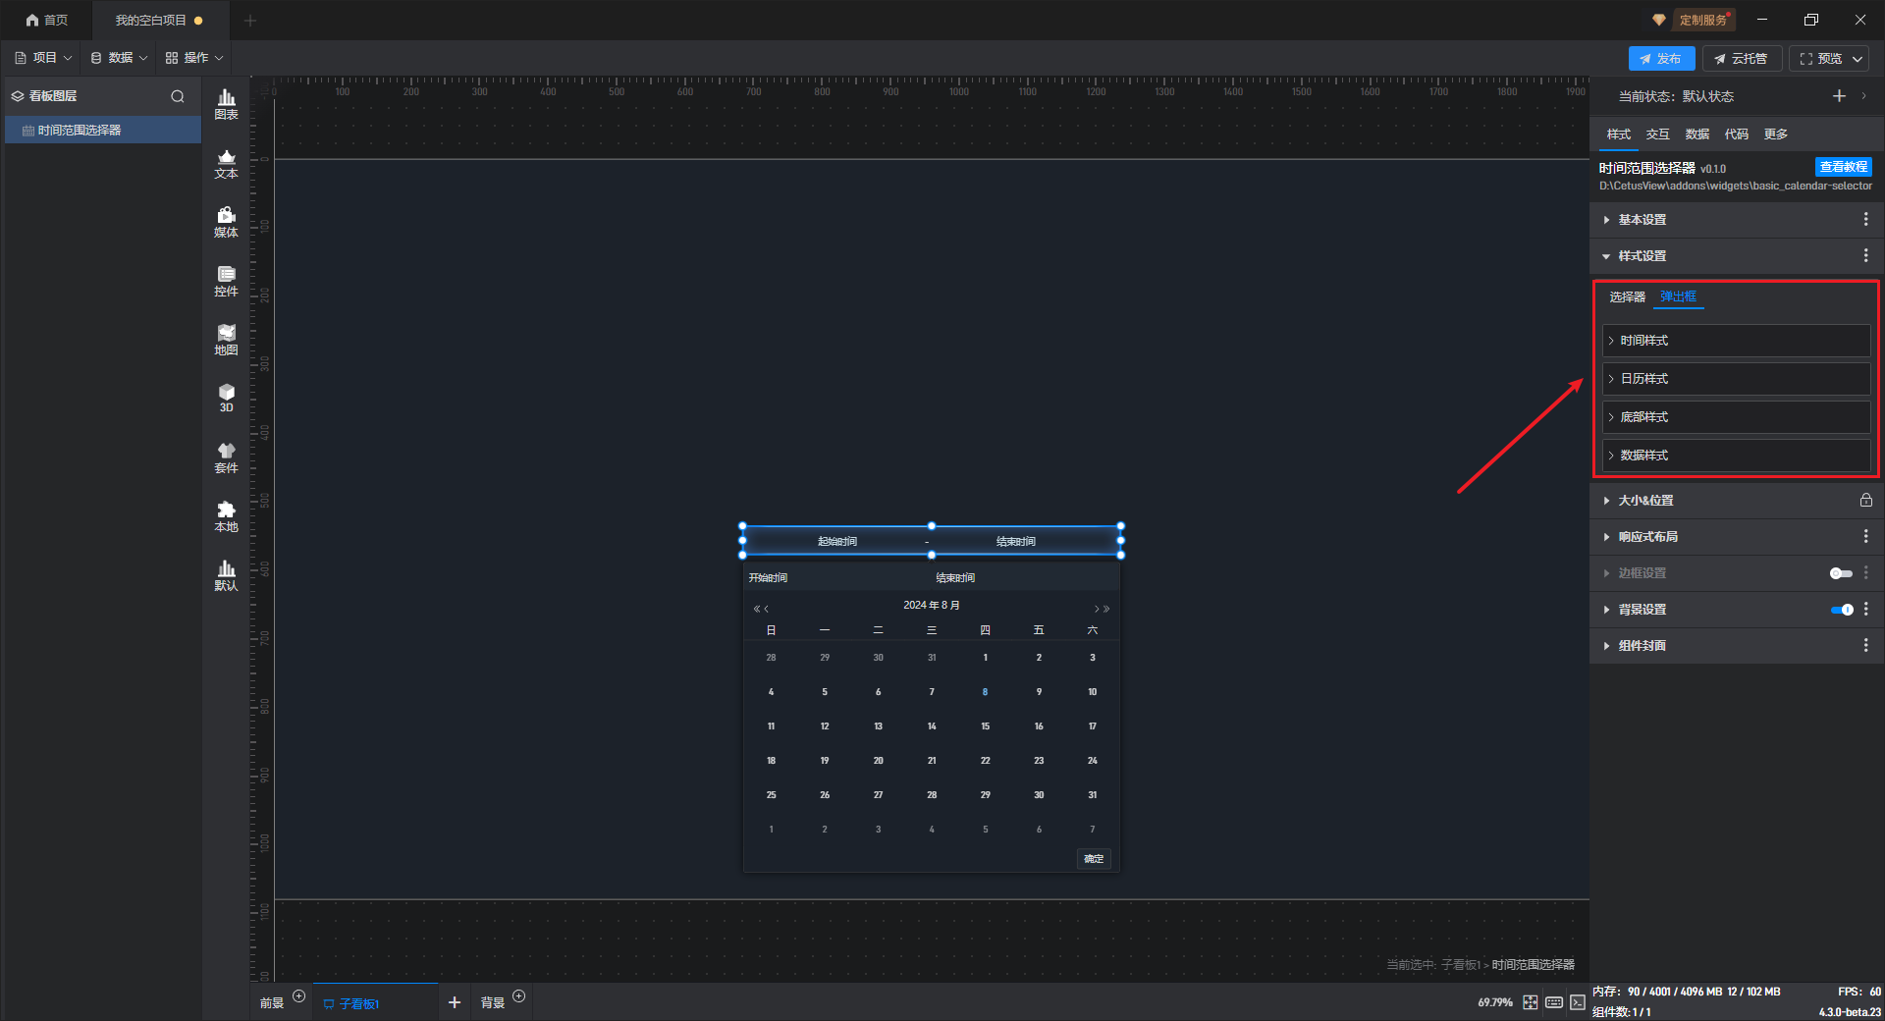
Task: Switch to the 更多 tab
Action: (1776, 134)
